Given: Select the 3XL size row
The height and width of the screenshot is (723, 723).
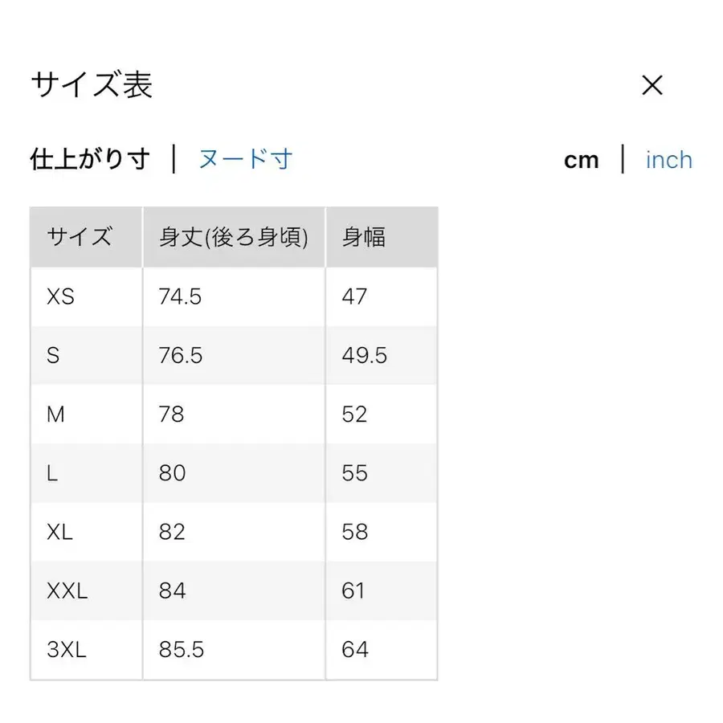Looking at the screenshot, I should coord(67,649).
